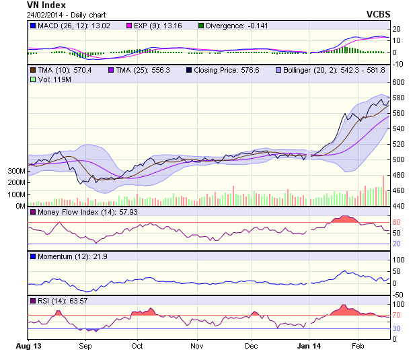The height and width of the screenshot is (360, 417).
Task: Select the brown TMA (10) legend swatch
Action: coord(32,69)
